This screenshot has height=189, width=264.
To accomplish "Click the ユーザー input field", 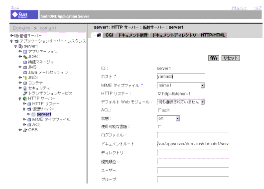I will [x=193, y=171].
